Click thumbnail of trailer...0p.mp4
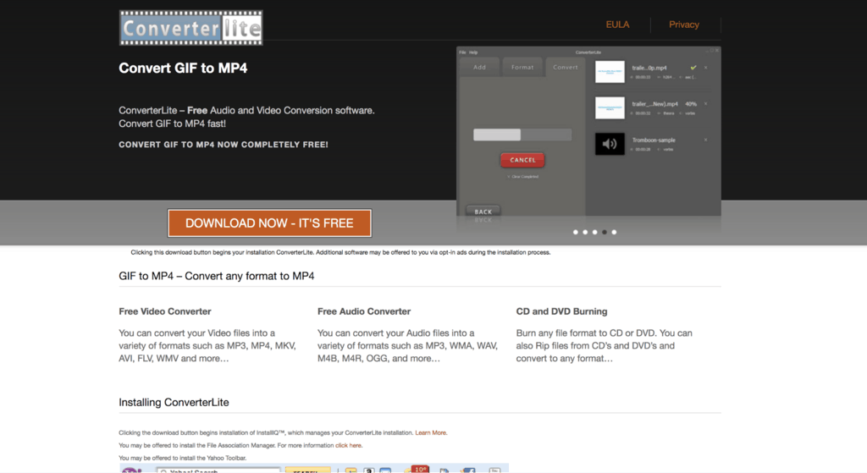 (x=610, y=72)
